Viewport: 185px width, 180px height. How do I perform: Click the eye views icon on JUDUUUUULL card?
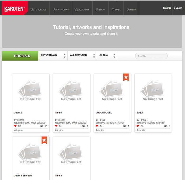pos(124,126)
